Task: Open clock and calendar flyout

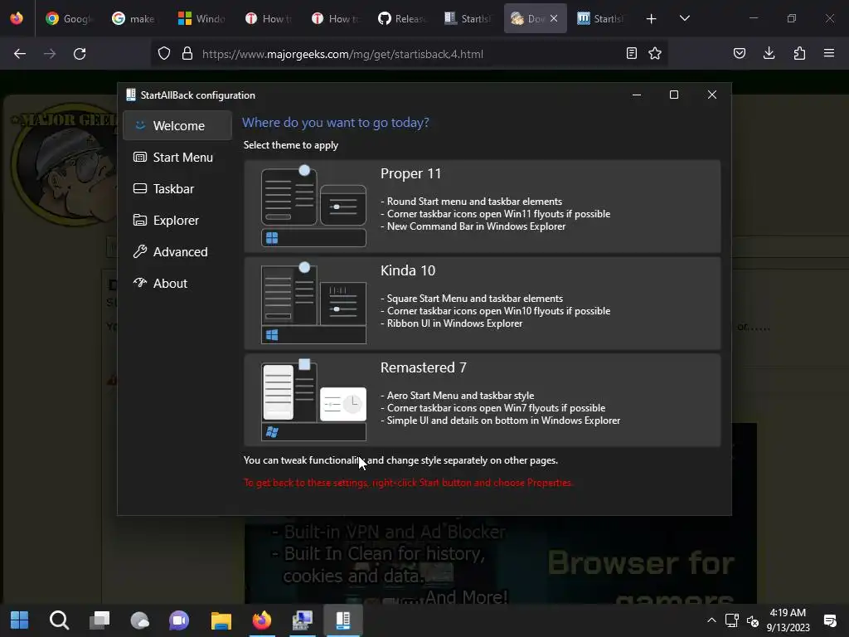Action: (x=788, y=620)
